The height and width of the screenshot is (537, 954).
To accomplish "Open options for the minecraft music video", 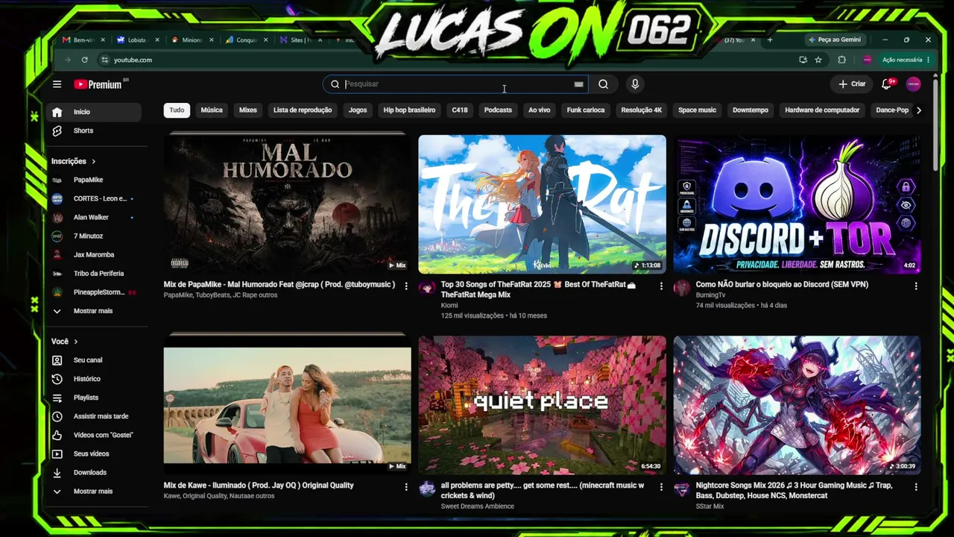I will click(661, 487).
